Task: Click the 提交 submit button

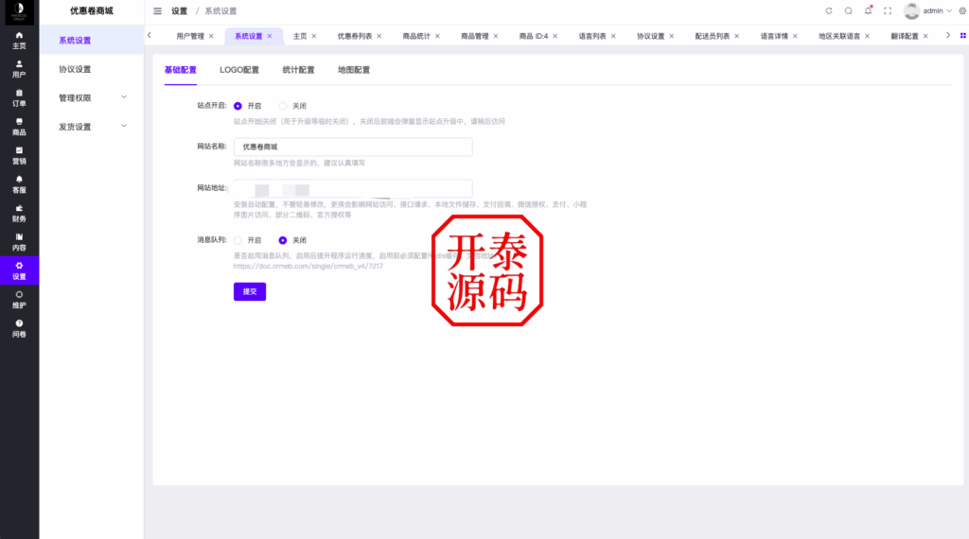Action: tap(250, 291)
